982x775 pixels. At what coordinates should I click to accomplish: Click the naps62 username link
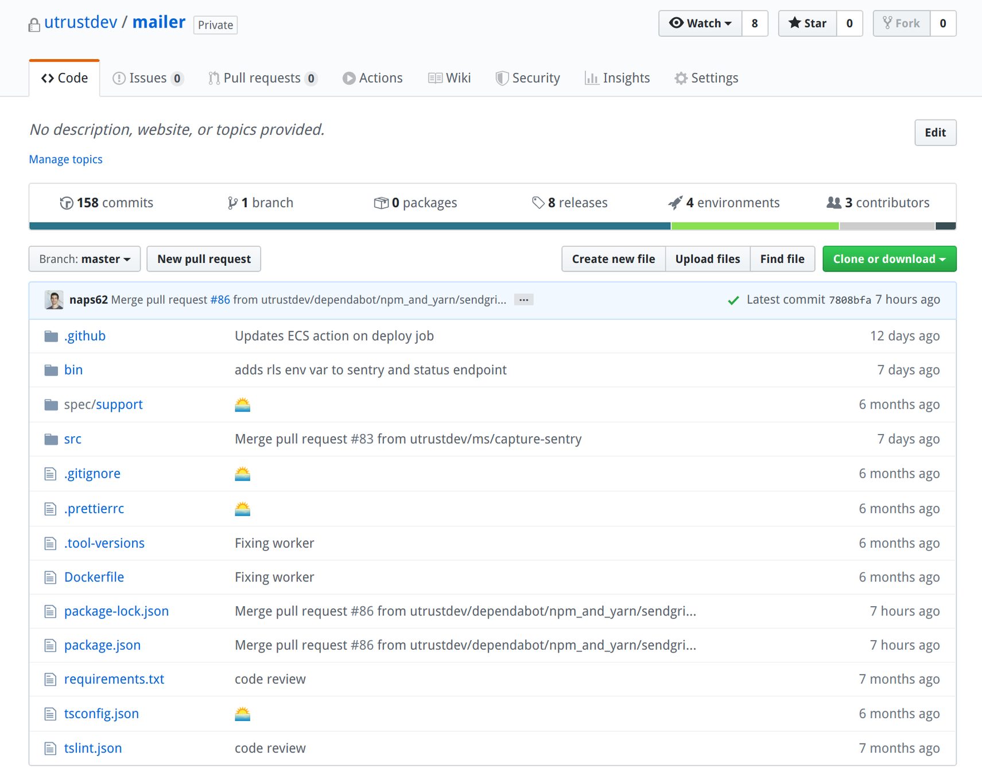tap(88, 300)
